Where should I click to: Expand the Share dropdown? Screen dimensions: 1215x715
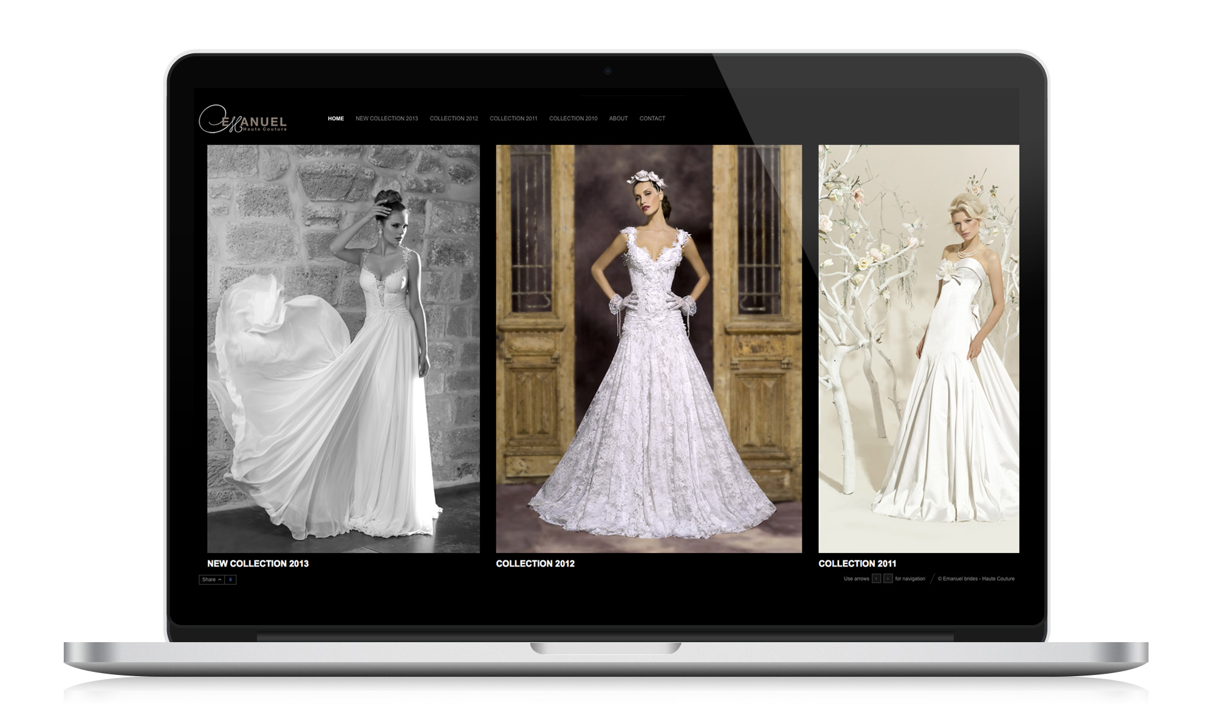coord(211,580)
